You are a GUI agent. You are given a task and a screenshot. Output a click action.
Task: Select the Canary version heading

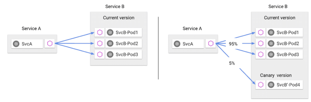pos(276,75)
